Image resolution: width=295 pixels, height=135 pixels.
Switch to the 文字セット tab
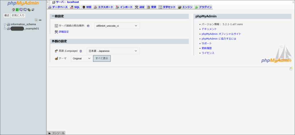click(x=167, y=7)
